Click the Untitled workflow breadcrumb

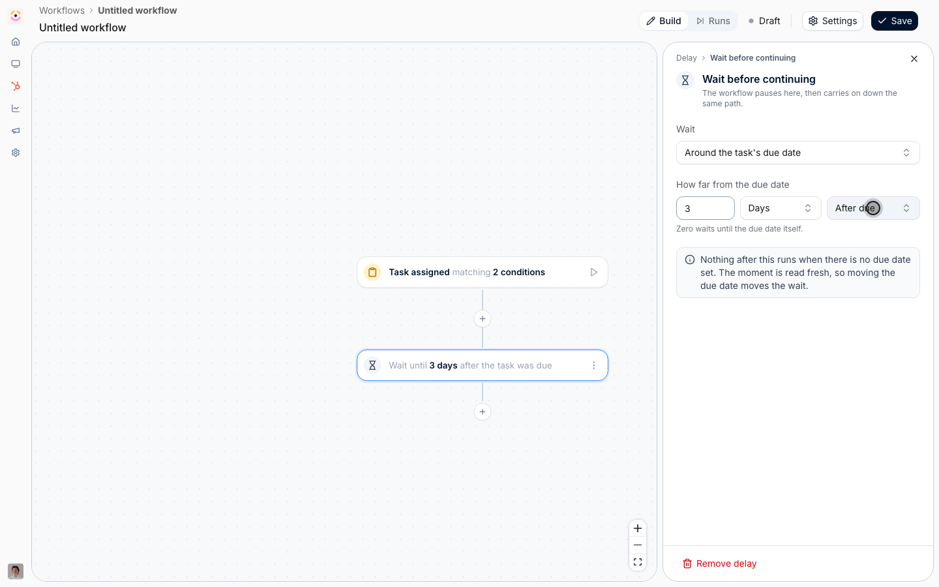(138, 10)
